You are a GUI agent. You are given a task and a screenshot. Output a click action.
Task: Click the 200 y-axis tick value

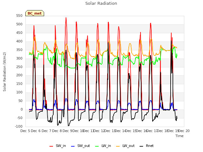click(19, 75)
